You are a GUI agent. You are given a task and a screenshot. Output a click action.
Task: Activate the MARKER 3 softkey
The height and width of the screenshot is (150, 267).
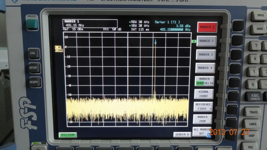tap(206, 55)
